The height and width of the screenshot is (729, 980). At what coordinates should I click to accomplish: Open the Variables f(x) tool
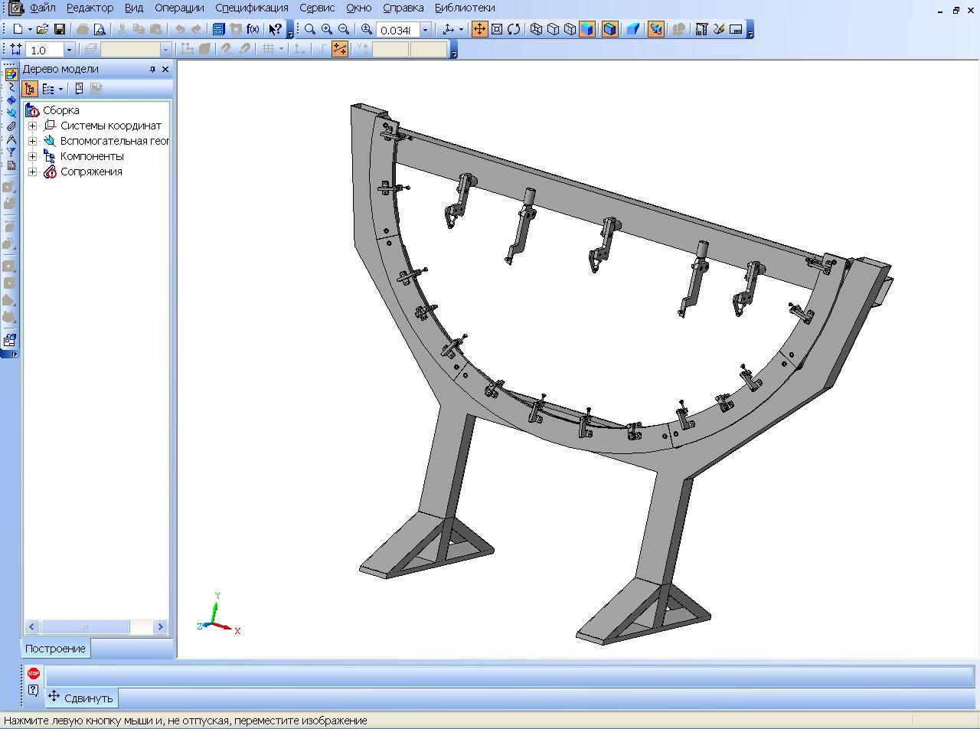[253, 29]
